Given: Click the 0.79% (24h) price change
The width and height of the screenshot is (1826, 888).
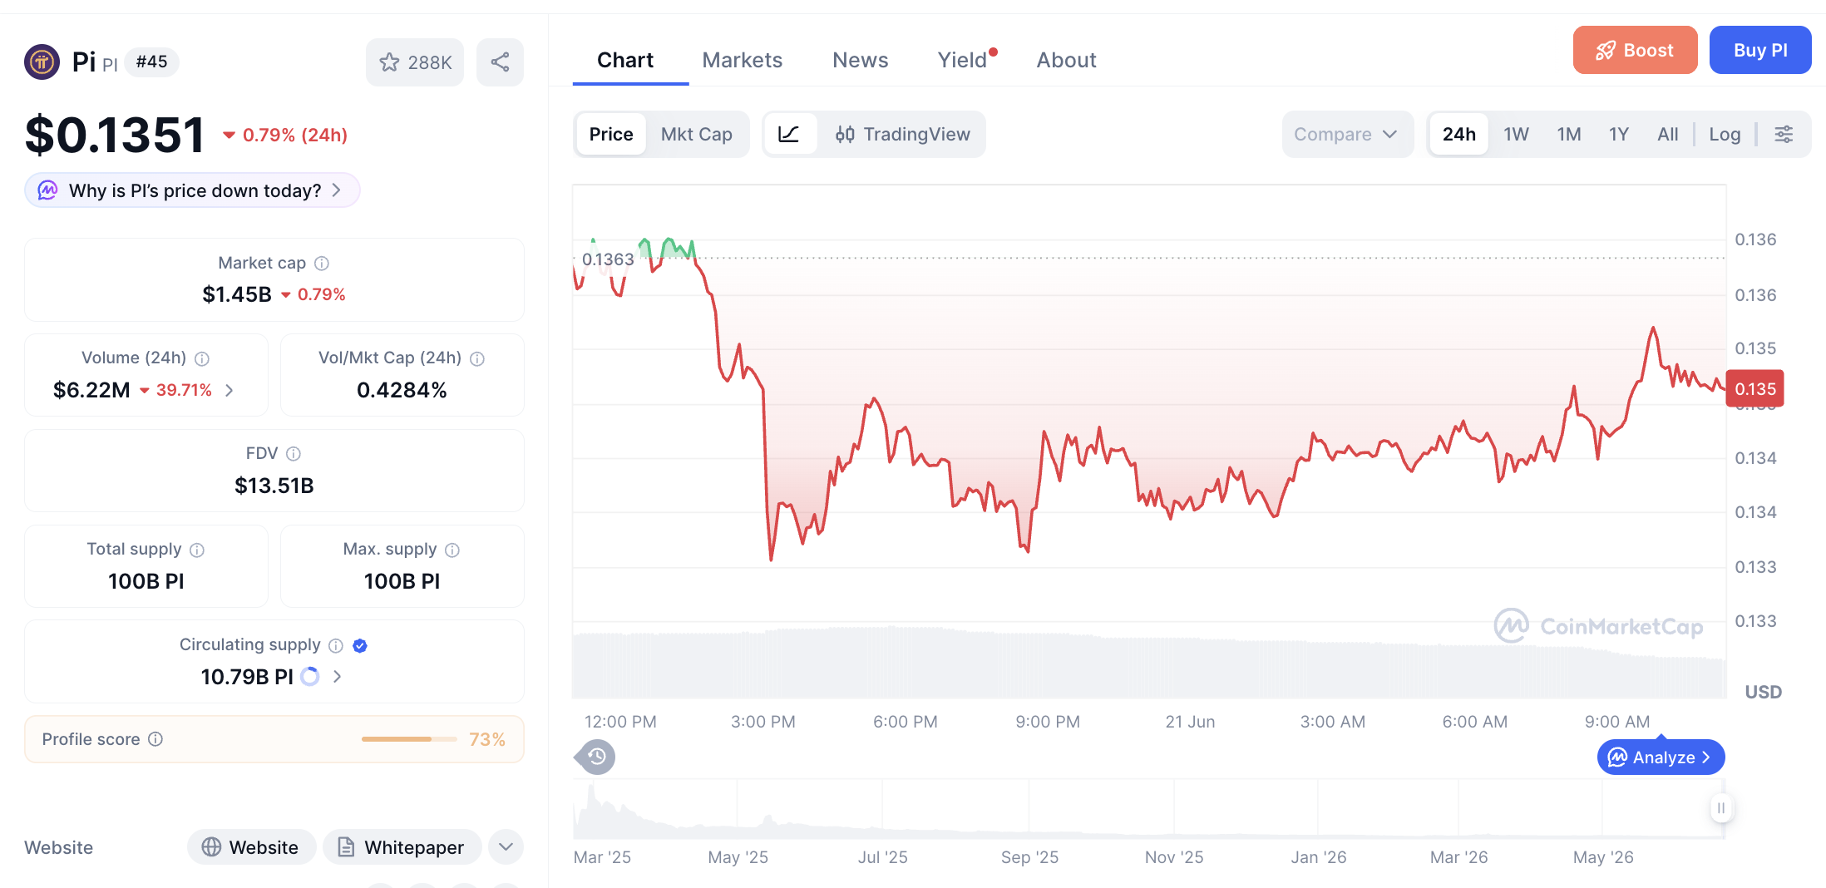Looking at the screenshot, I should click(286, 135).
